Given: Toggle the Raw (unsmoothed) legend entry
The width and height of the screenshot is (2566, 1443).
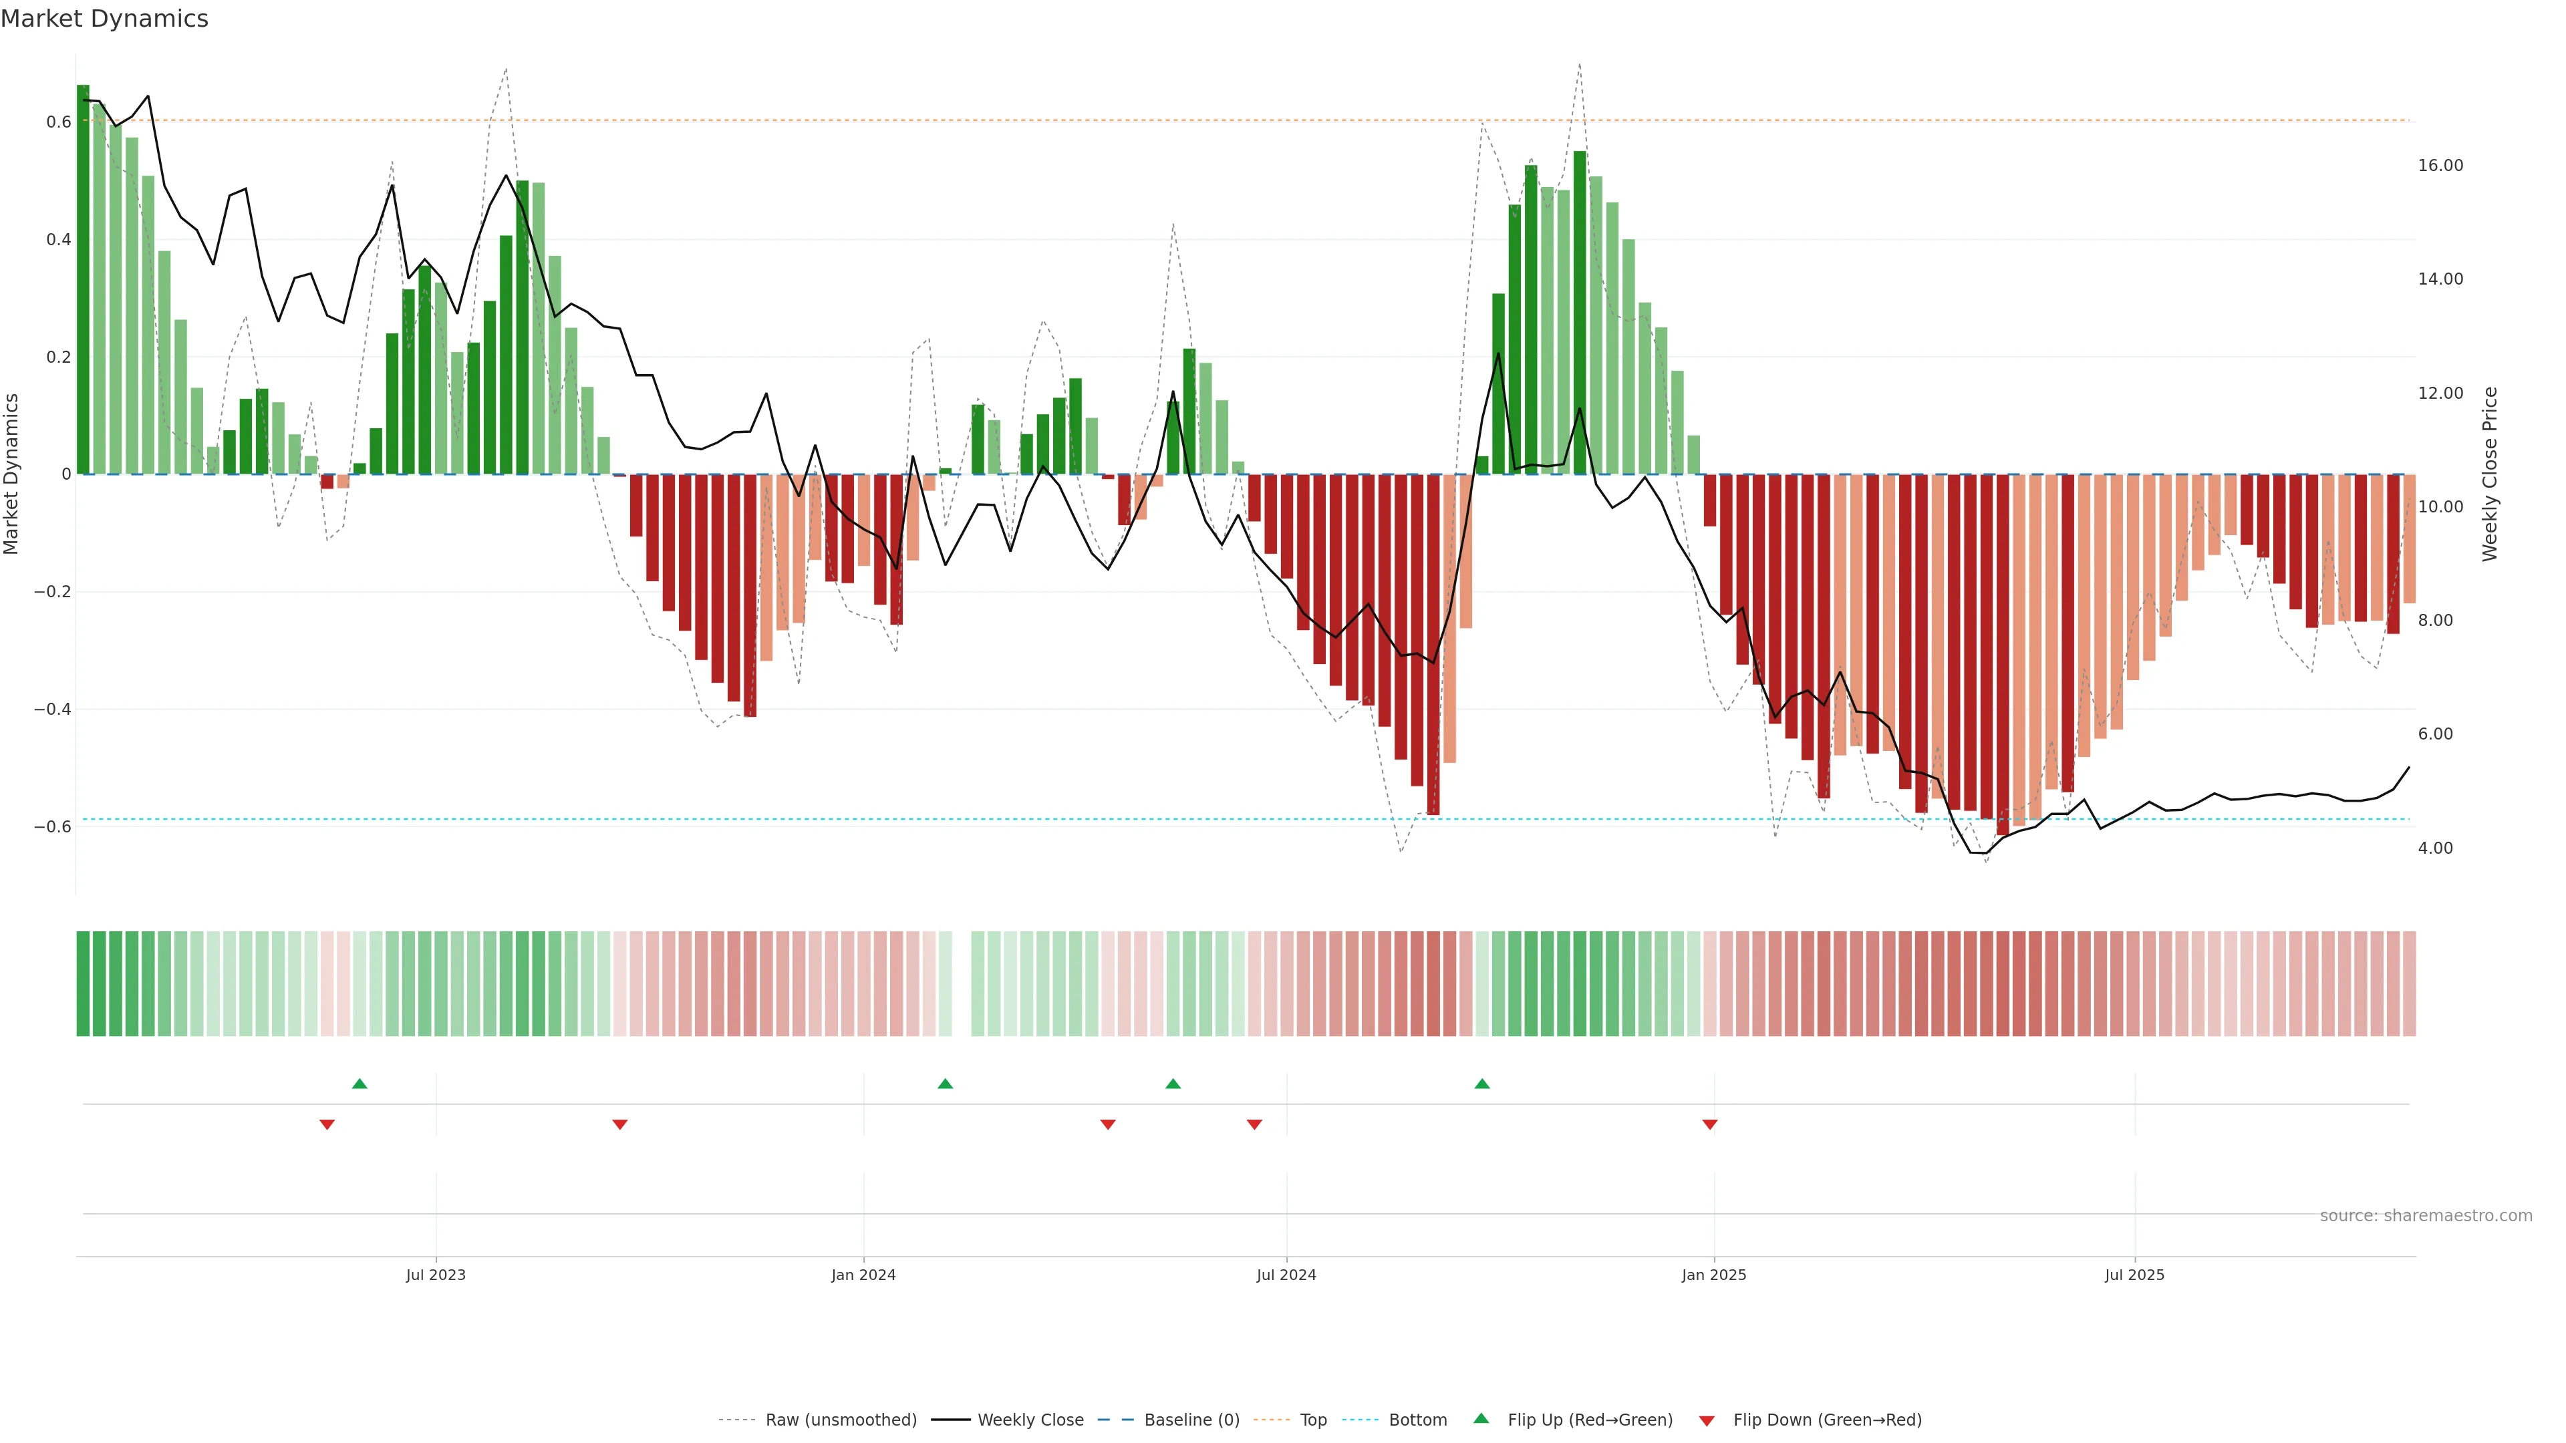Looking at the screenshot, I should (840, 1420).
